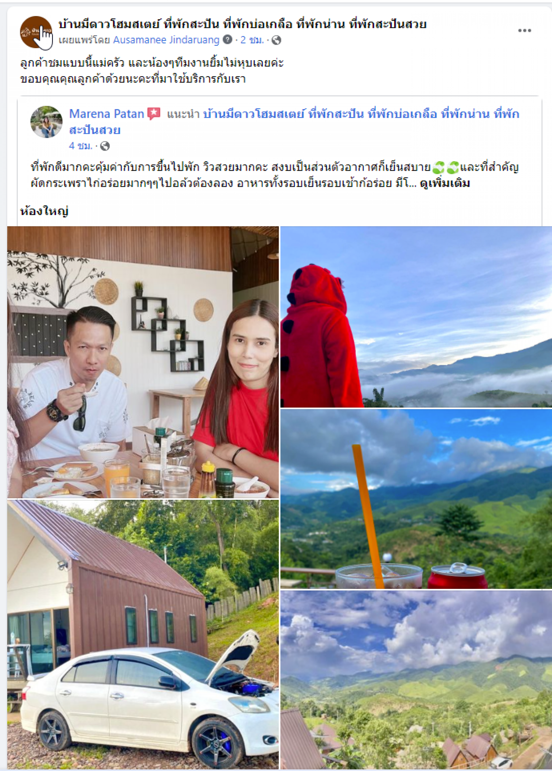
Task: Click the page's brown profile picture
Action: pos(36,32)
